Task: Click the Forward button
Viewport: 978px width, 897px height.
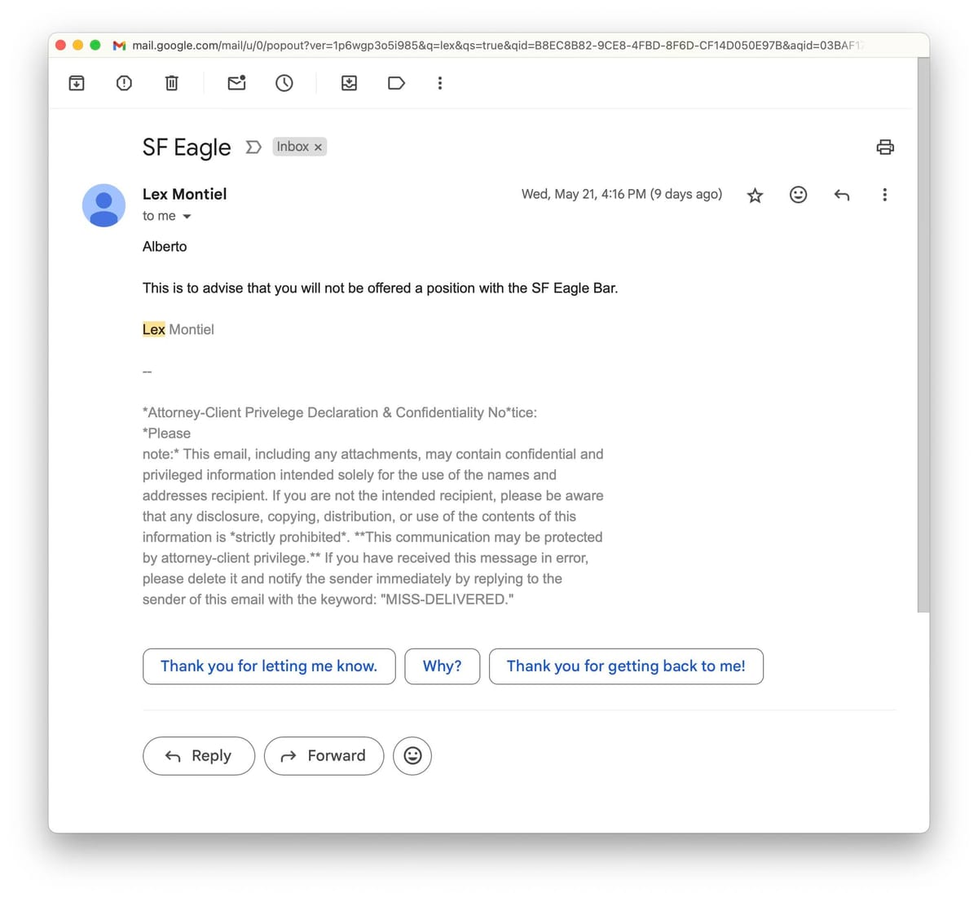Action: coord(324,756)
